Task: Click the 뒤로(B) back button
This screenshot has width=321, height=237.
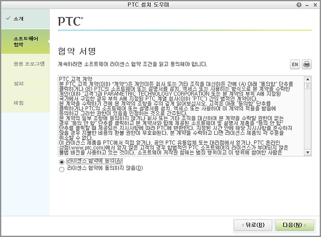Action: pos(253,225)
